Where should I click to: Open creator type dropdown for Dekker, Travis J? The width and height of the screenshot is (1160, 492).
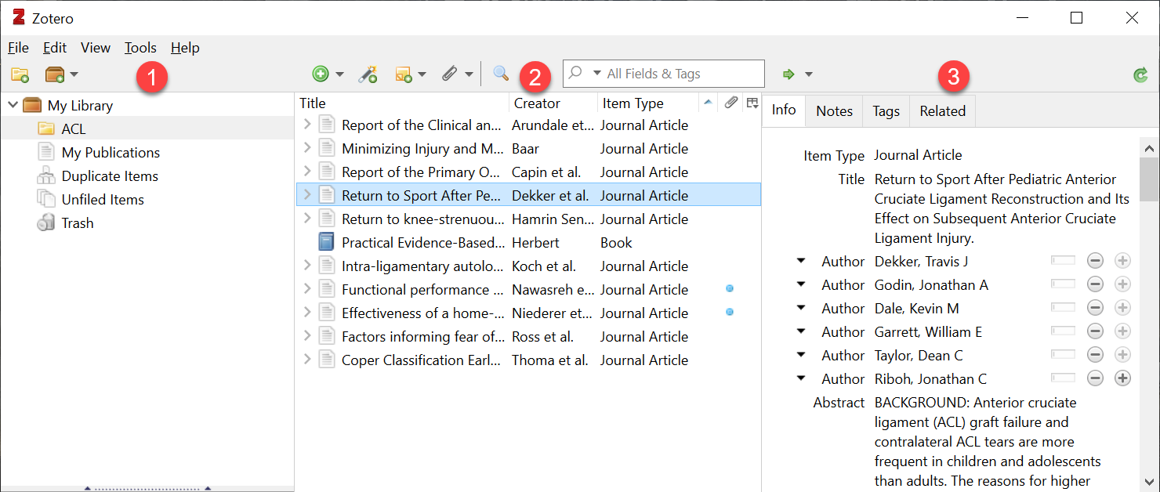801,262
